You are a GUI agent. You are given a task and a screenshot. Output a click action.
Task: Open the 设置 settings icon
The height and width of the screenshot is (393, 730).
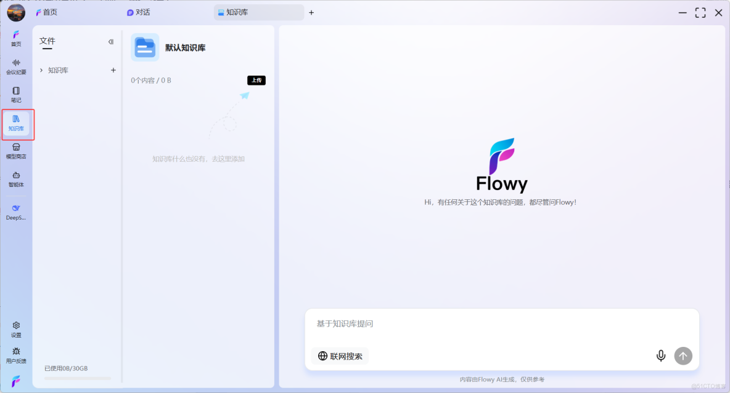[16, 329]
